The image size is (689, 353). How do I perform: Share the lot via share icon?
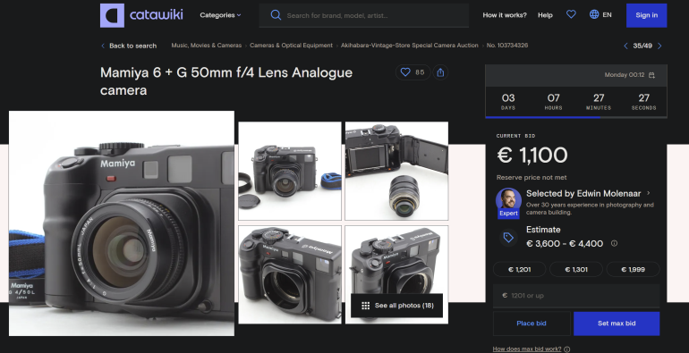(440, 72)
